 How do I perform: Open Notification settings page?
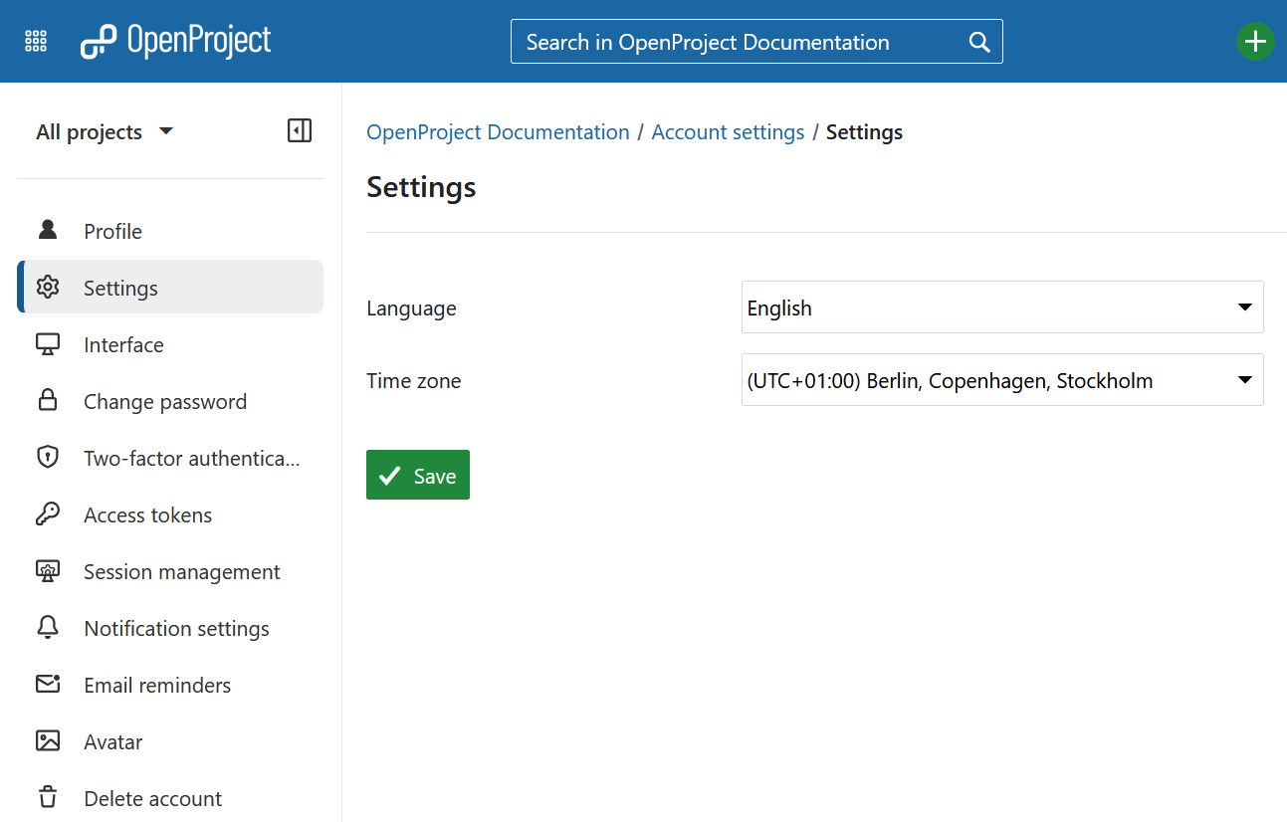tap(170, 628)
